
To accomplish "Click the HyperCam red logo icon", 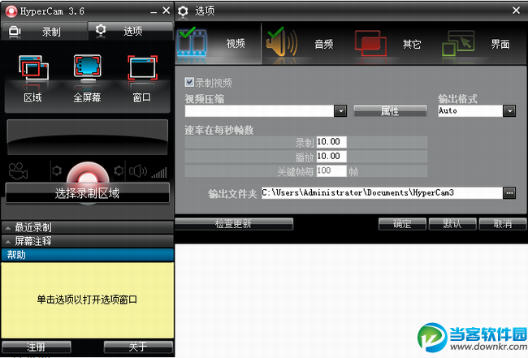I will [x=11, y=11].
